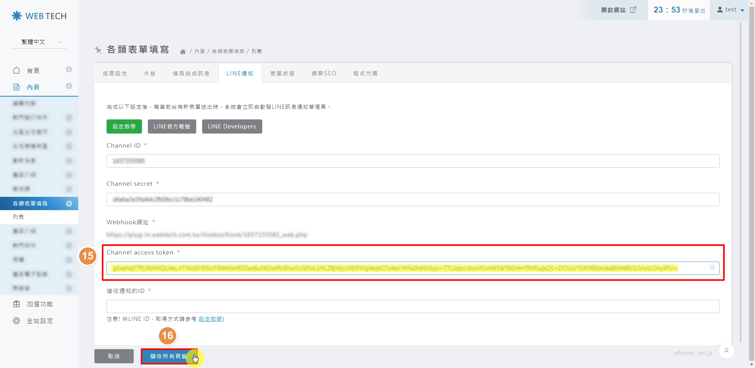This screenshot has height=368, width=755.
Task: Expand the 加值功能 sidebar menu
Action: tap(39, 304)
